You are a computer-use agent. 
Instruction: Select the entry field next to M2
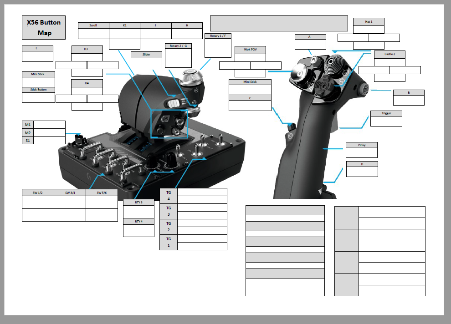50,132
